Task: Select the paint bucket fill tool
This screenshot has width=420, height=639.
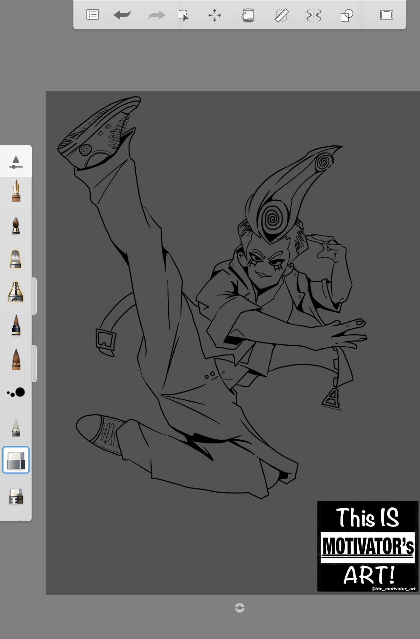Action: pos(248,15)
